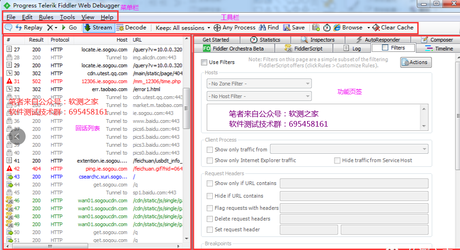The height and width of the screenshot is (250, 460).
Task: Toggle Decode in toolbar
Action: [x=131, y=28]
